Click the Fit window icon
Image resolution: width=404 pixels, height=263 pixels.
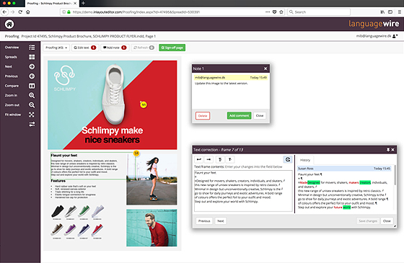pyautogui.click(x=32, y=115)
